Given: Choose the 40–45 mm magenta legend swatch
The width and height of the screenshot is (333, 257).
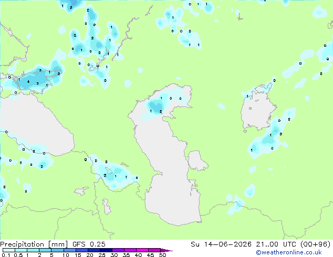Looking at the screenshot, I should pos(142,250).
